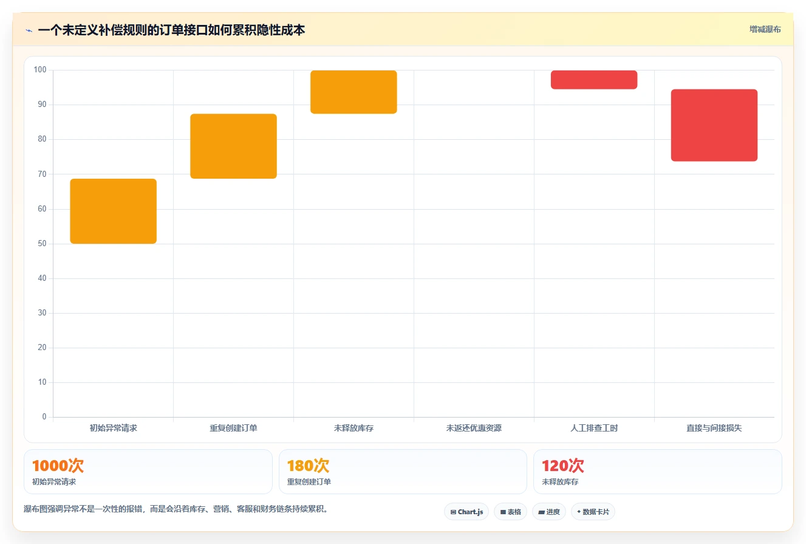Click the 未释放库存 x-axis label
This screenshot has width=806, height=544.
[x=353, y=428]
